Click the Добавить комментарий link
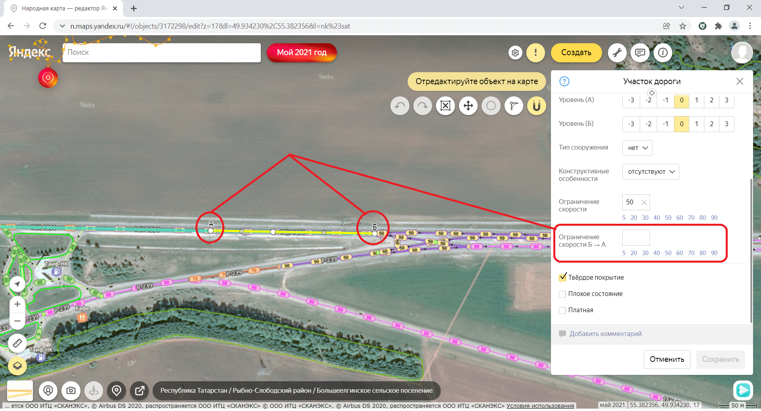761x411 pixels. click(605, 334)
